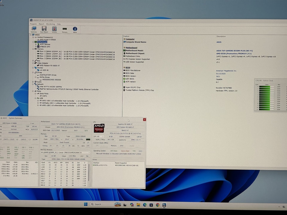Click the ACPI Devices green icon
287x215 pixels.
coord(38,44)
